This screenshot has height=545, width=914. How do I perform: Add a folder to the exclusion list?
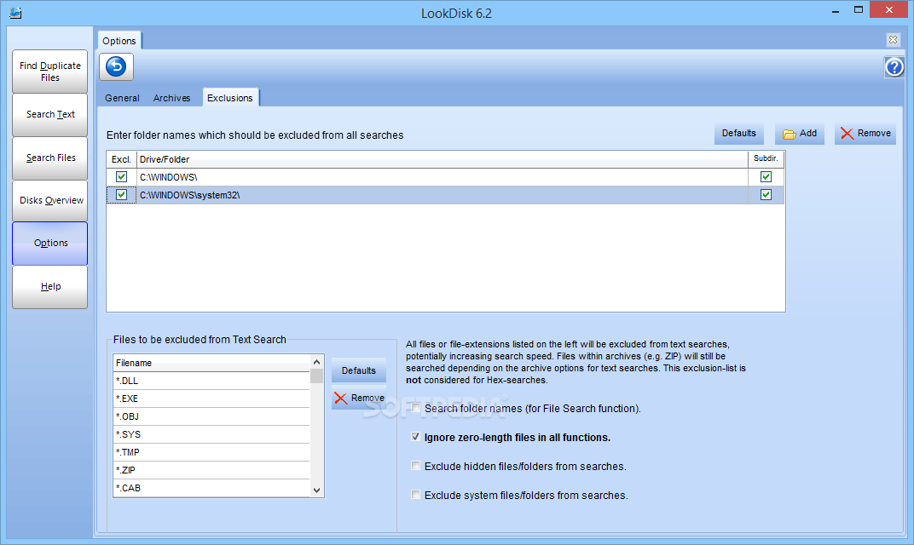(799, 134)
